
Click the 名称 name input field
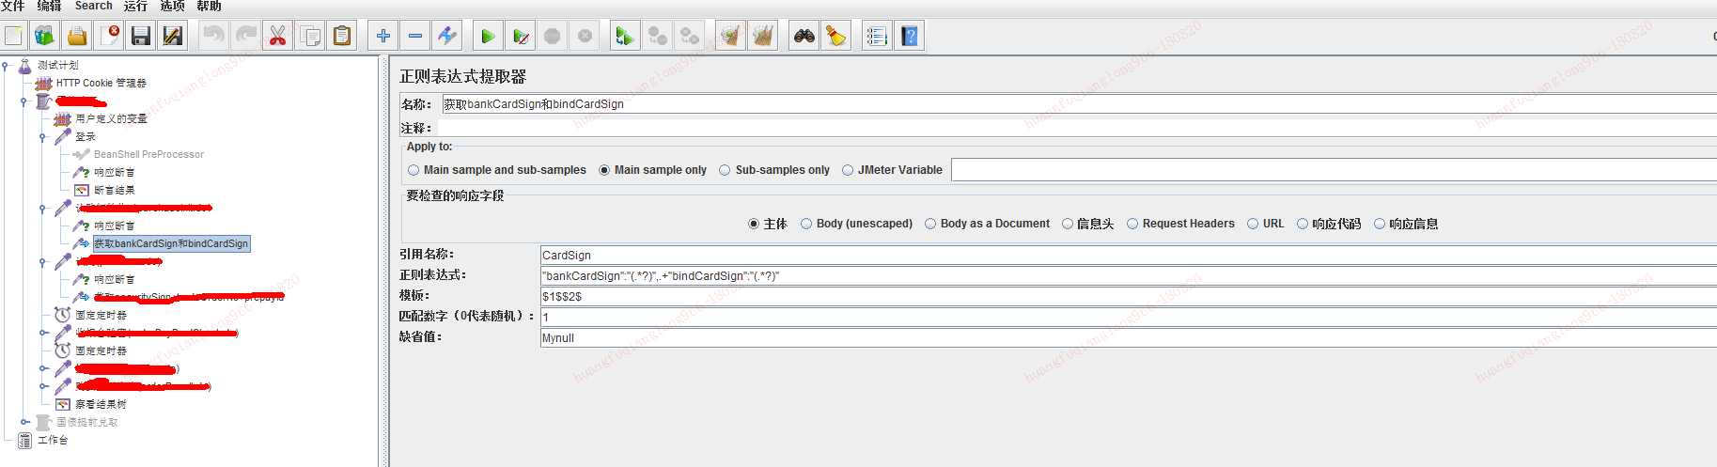click(1079, 104)
